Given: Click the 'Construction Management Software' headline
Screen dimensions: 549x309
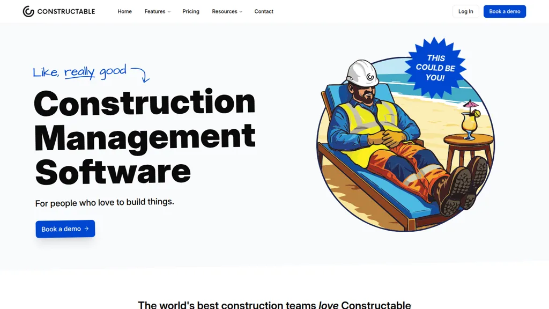Looking at the screenshot, I should 145,137.
